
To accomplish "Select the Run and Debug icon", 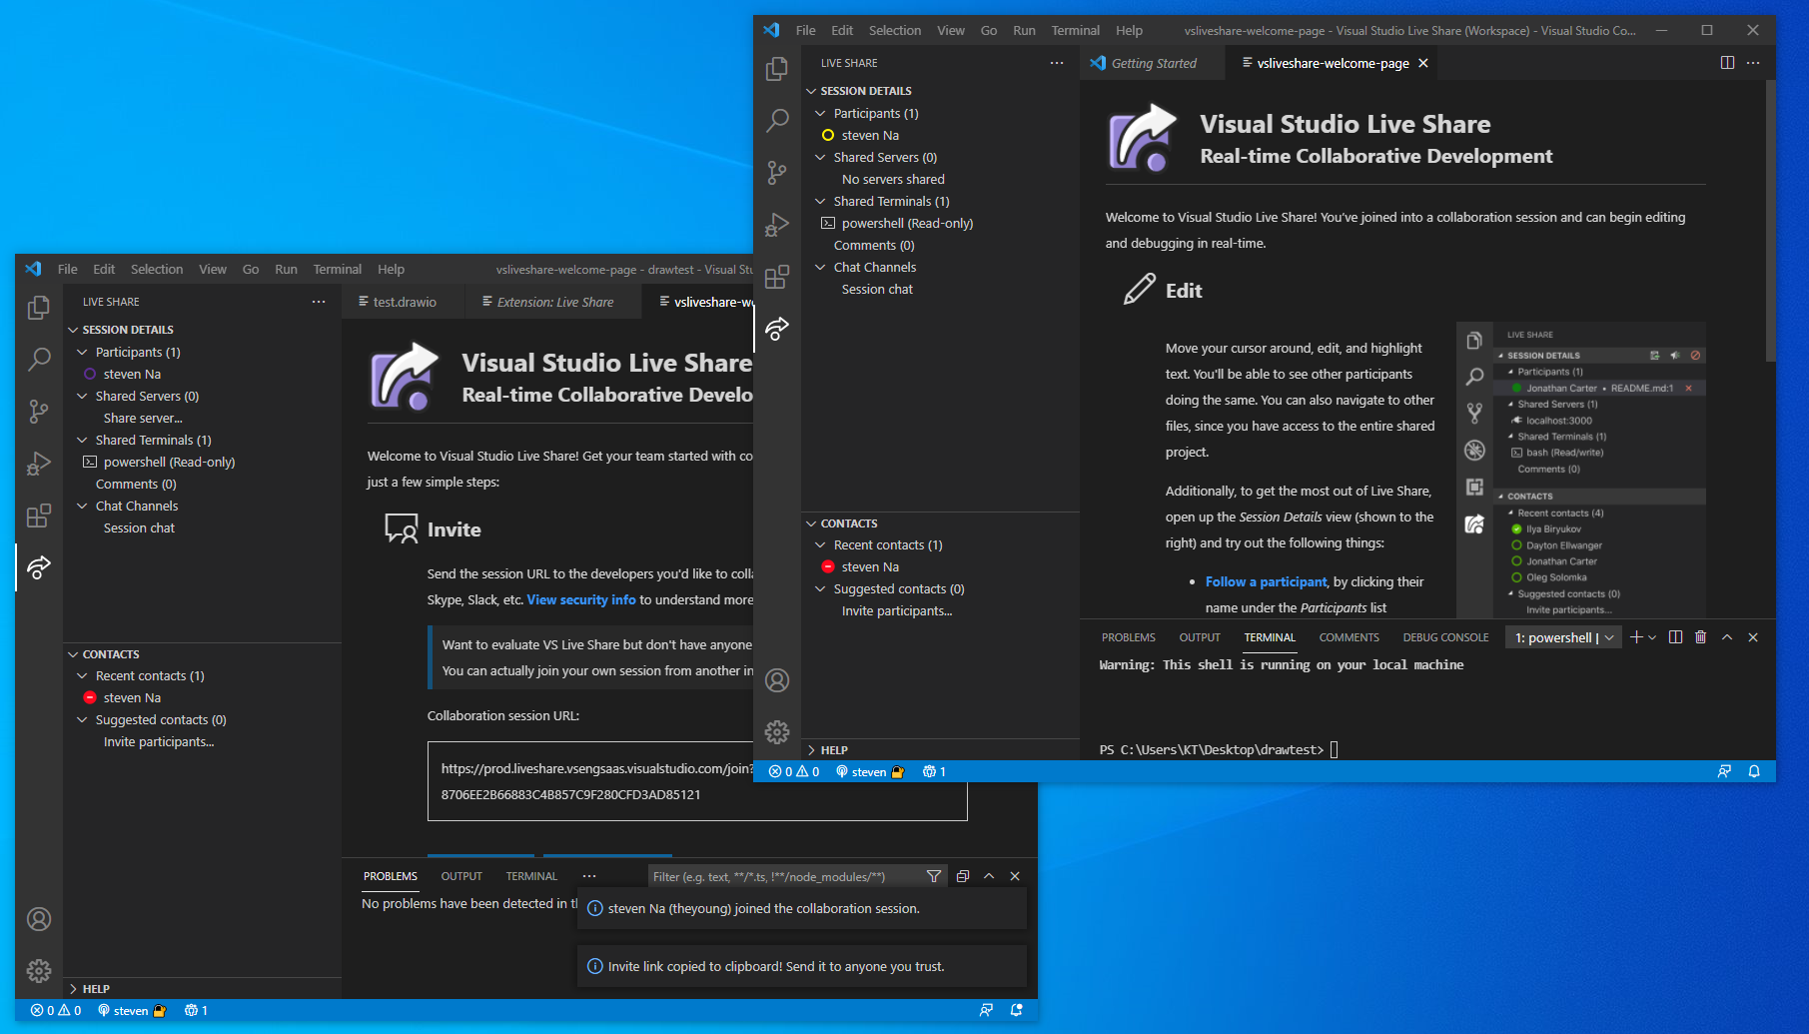I will point(777,225).
